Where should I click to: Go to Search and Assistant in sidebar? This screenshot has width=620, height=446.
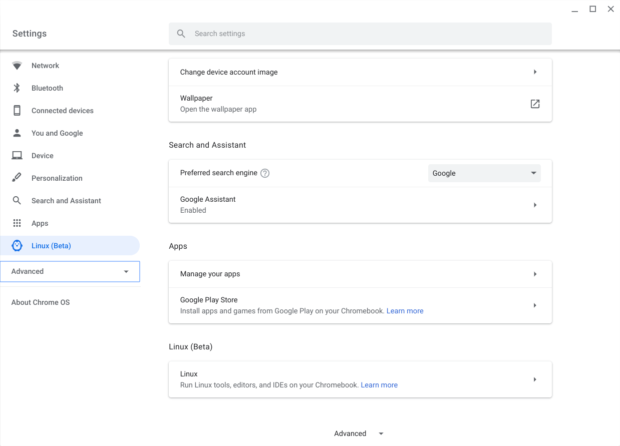66,201
